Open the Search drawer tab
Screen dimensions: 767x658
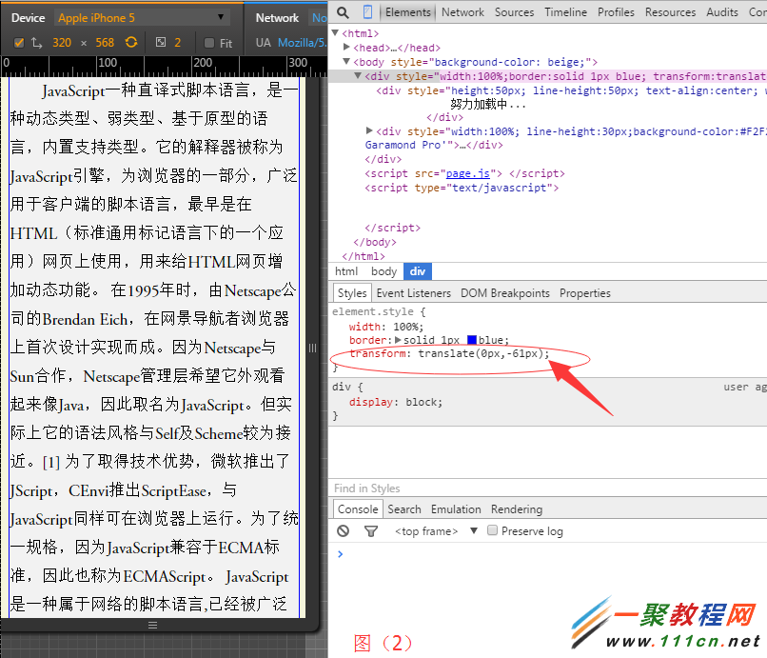coord(404,509)
